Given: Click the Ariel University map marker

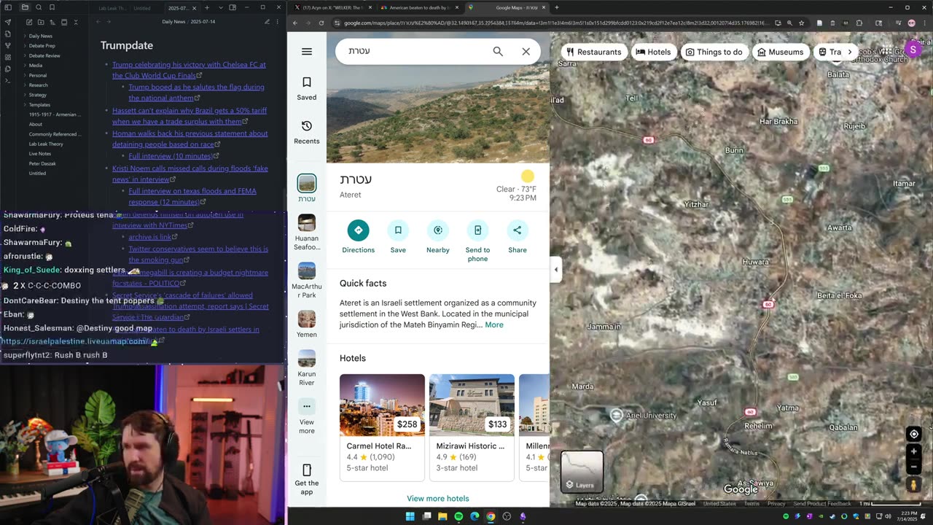Looking at the screenshot, I should coord(617,416).
